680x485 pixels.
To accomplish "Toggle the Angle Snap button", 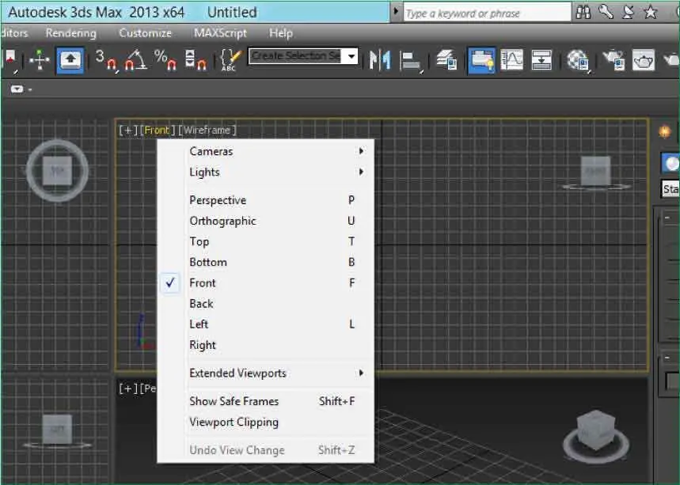I will point(135,60).
